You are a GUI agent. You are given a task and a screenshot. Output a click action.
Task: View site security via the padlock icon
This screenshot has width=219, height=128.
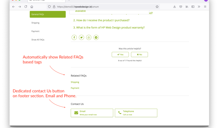pos(54,7)
